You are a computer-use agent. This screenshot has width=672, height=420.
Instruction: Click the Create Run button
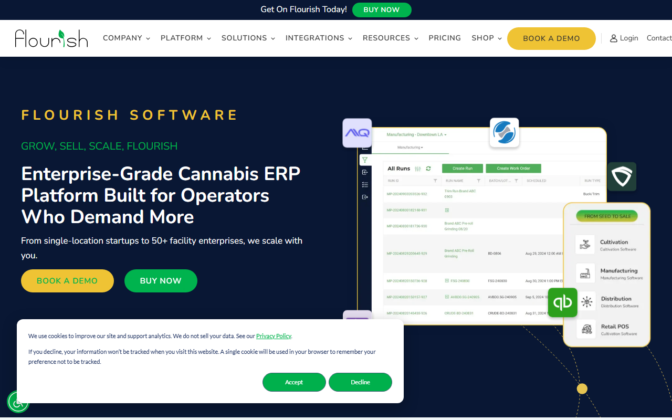(x=463, y=169)
